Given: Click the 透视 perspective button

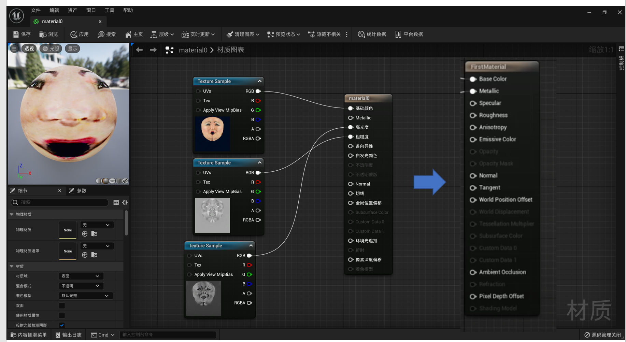Looking at the screenshot, I should tap(29, 48).
